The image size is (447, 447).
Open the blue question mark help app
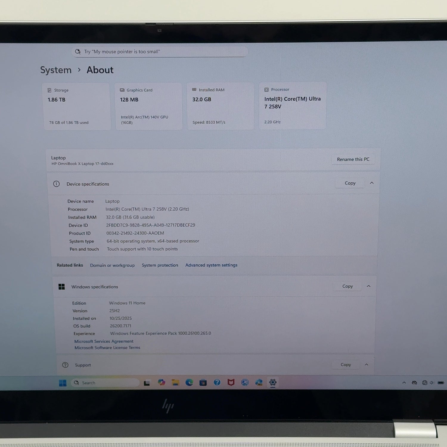217,382
